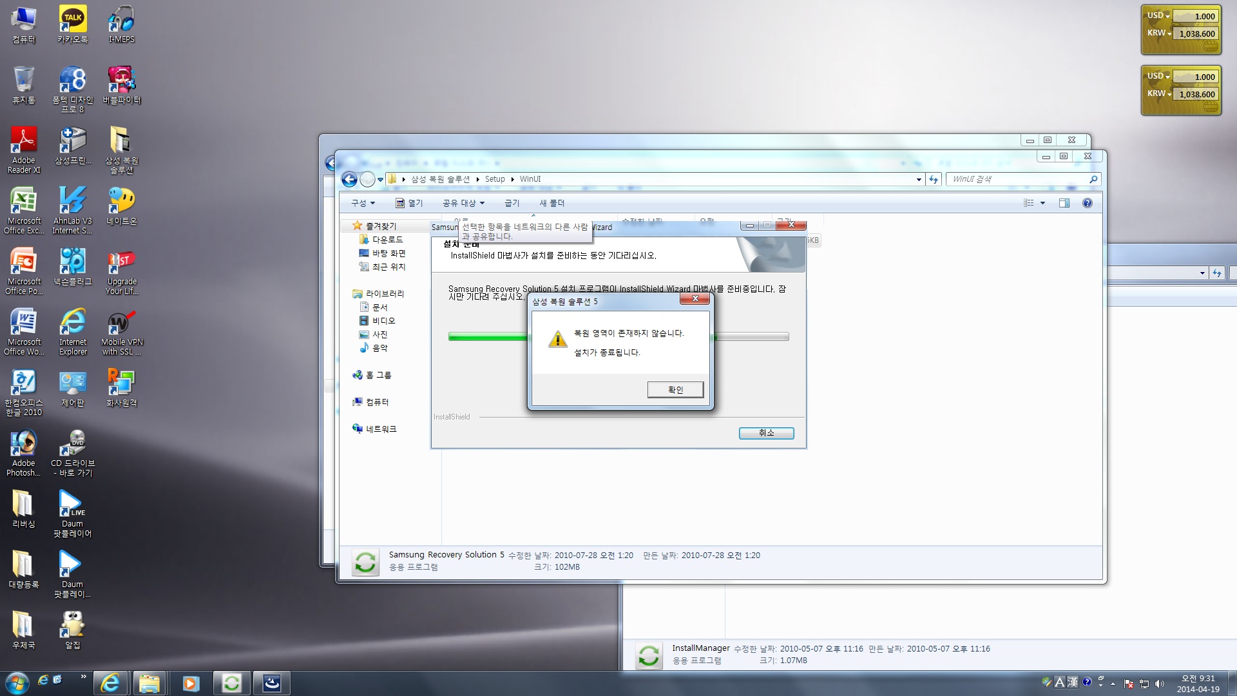The width and height of the screenshot is (1237, 696).
Task: Click the volume icon in system tray
Action: pyautogui.click(x=1160, y=684)
